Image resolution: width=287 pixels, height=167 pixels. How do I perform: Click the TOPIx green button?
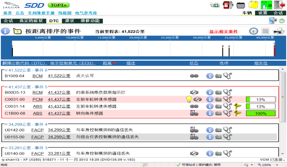(59, 5)
